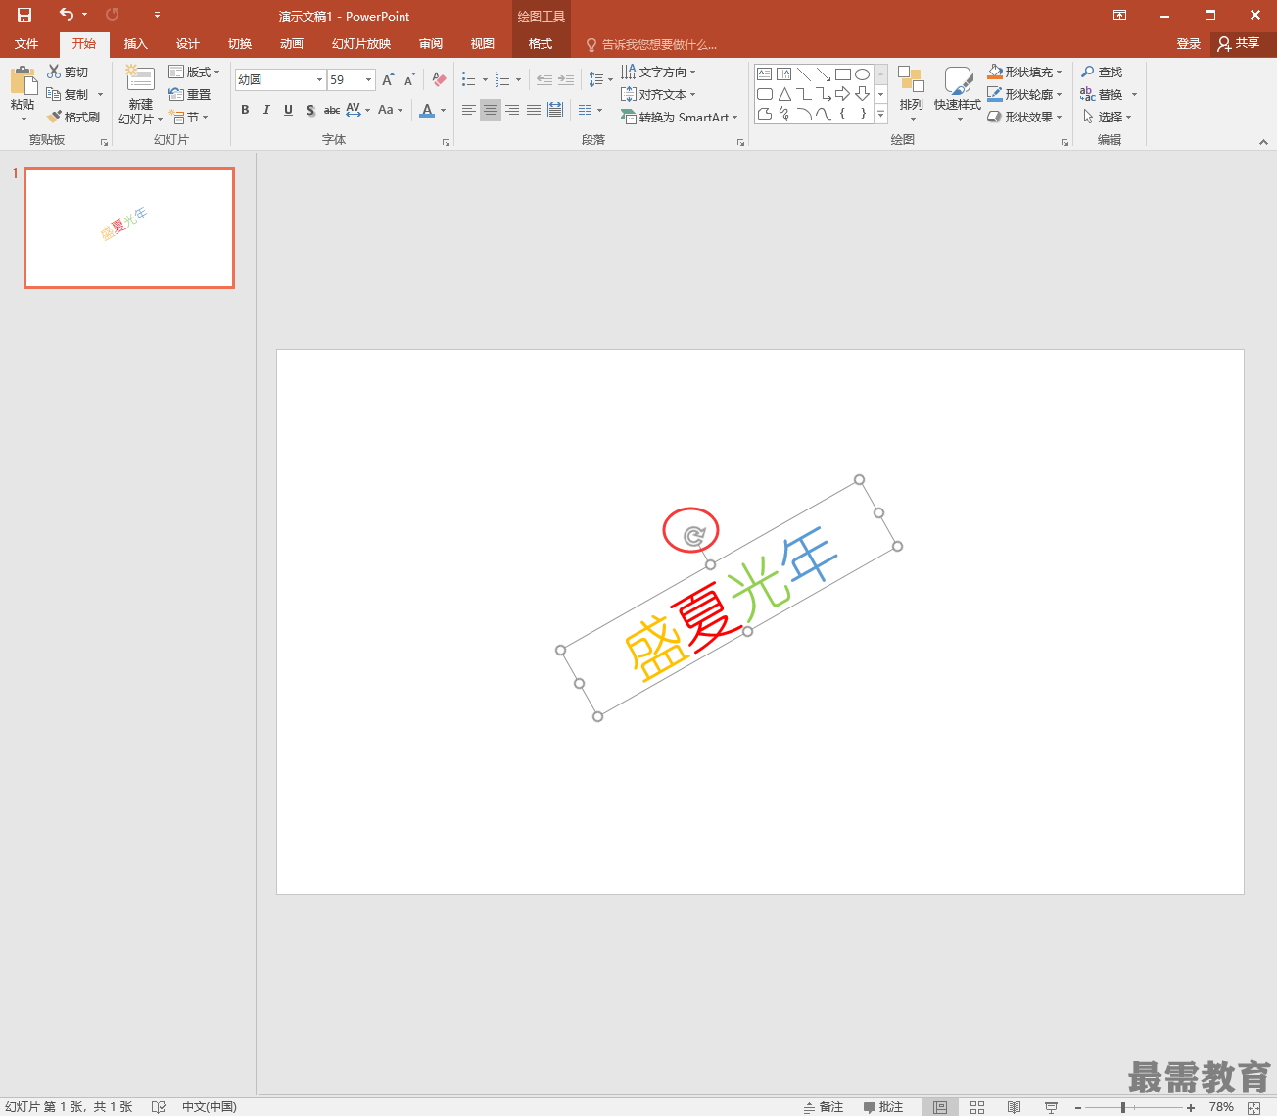
Task: Click the Save icon in title bar
Action: (x=24, y=15)
